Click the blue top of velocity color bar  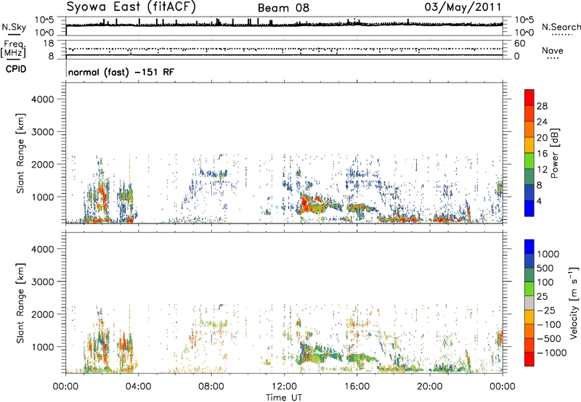pos(529,247)
